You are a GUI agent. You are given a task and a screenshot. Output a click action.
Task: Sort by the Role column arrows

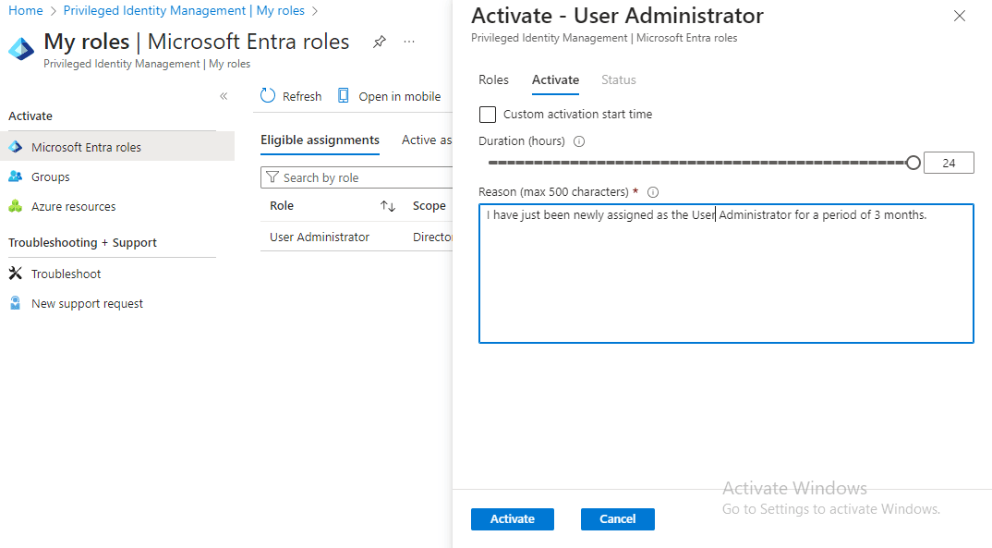(x=388, y=206)
